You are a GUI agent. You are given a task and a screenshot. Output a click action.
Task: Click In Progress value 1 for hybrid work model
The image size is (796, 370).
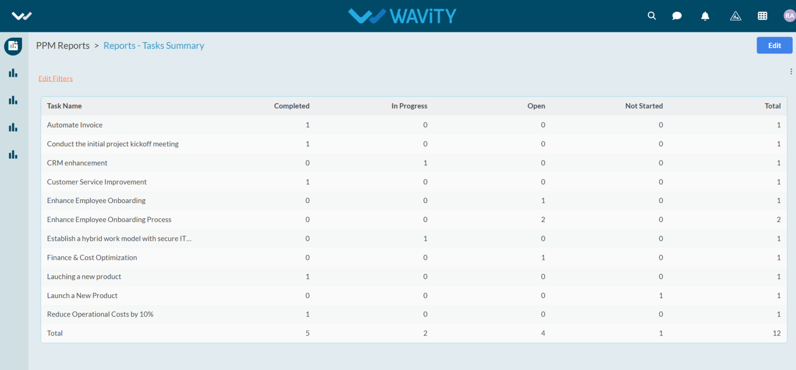coord(425,238)
